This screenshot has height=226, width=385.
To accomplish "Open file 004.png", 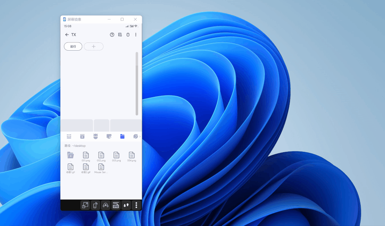I will pyautogui.click(x=131, y=156).
